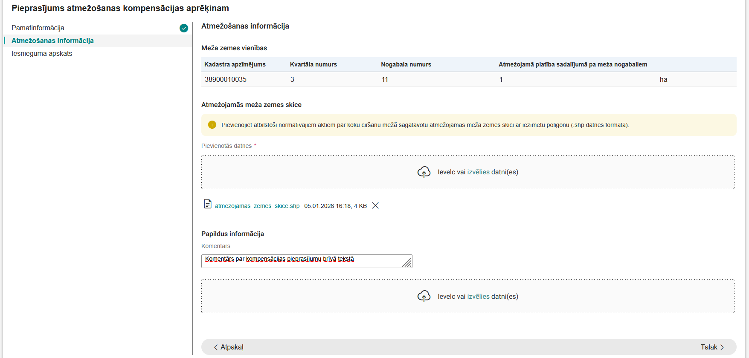Remove the attached atmezojamas_zemes_skice.shp file
The image size is (749, 358).
375,206
